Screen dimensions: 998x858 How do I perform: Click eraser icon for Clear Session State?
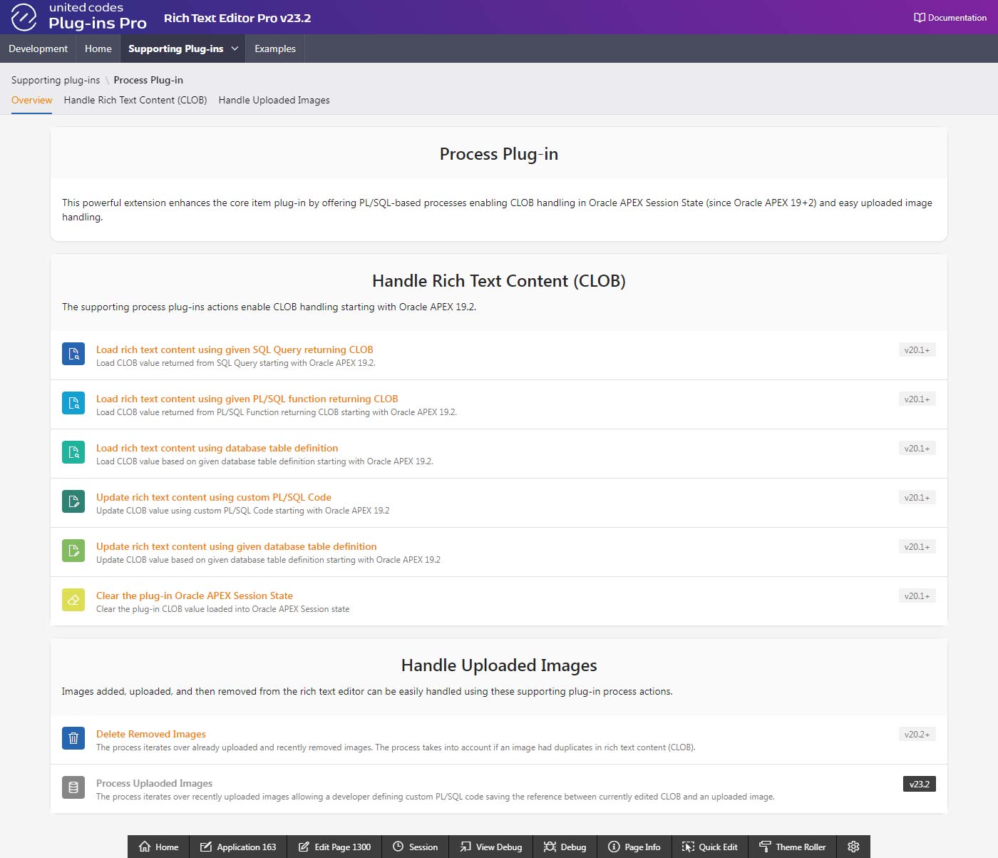(x=73, y=600)
